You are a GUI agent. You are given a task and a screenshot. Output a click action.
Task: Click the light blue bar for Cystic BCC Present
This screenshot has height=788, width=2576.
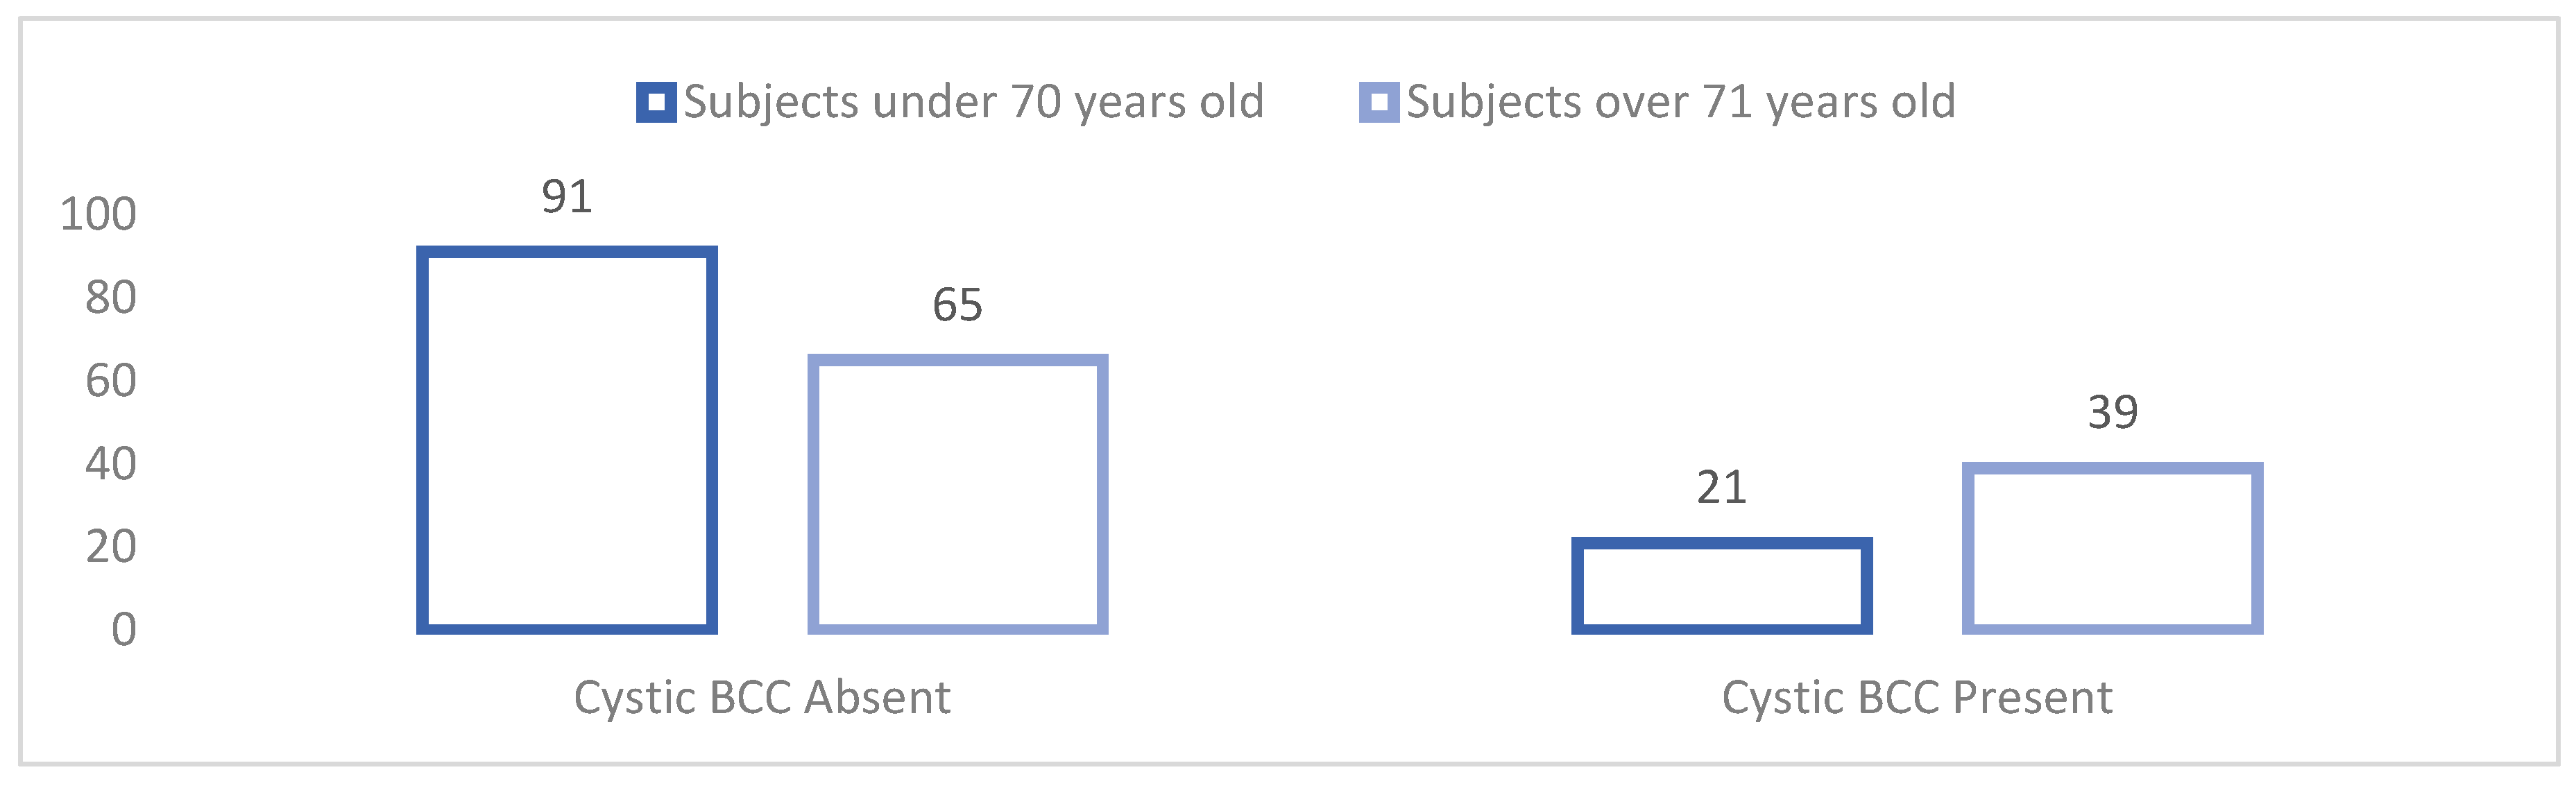point(2112,548)
